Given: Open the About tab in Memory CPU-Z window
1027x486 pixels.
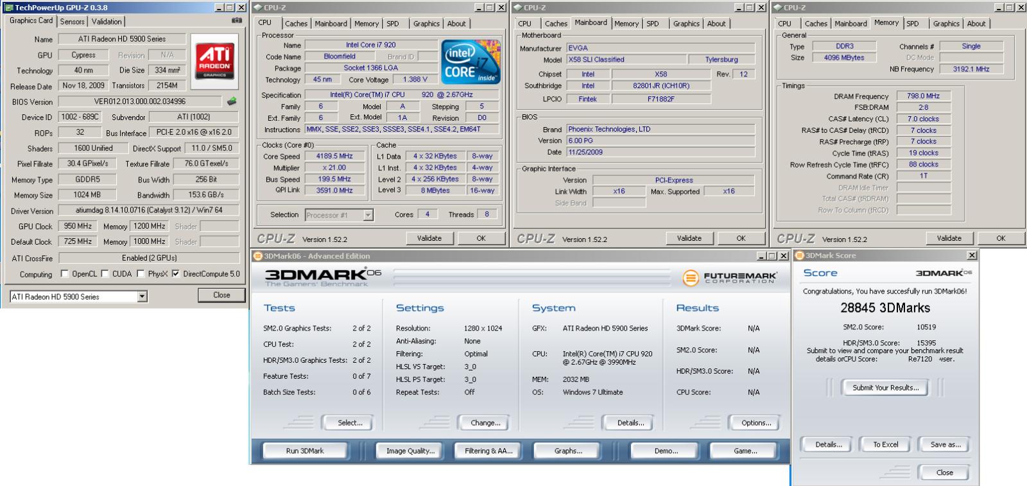Looking at the screenshot, I should point(976,24).
